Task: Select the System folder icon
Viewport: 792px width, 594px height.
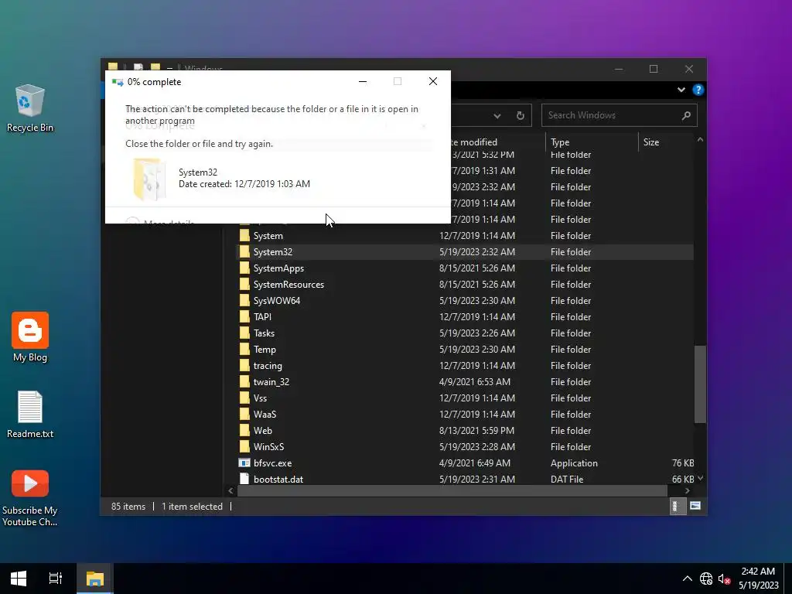Action: tap(244, 236)
